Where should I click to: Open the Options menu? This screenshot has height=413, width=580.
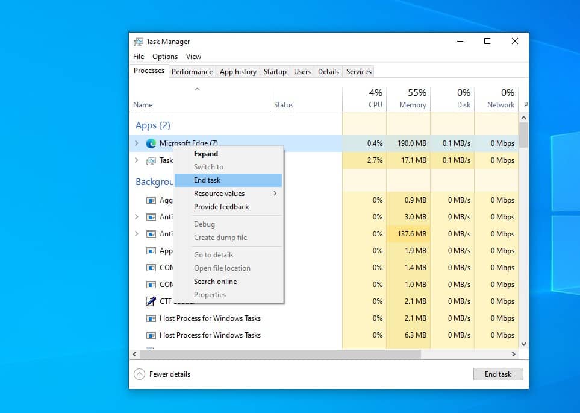click(x=165, y=57)
